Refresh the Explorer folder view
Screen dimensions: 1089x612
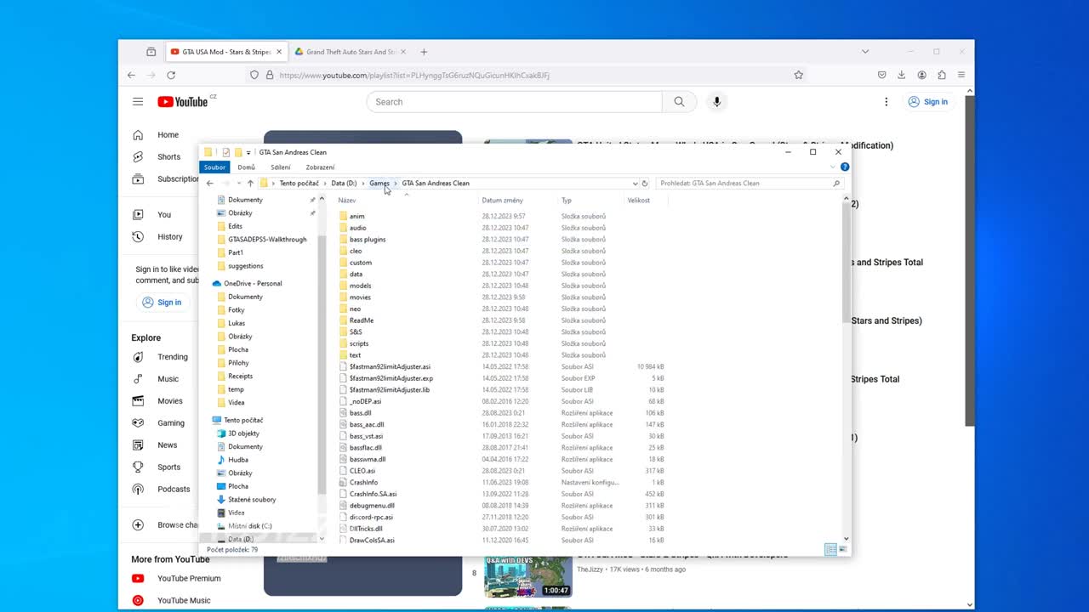[645, 184]
